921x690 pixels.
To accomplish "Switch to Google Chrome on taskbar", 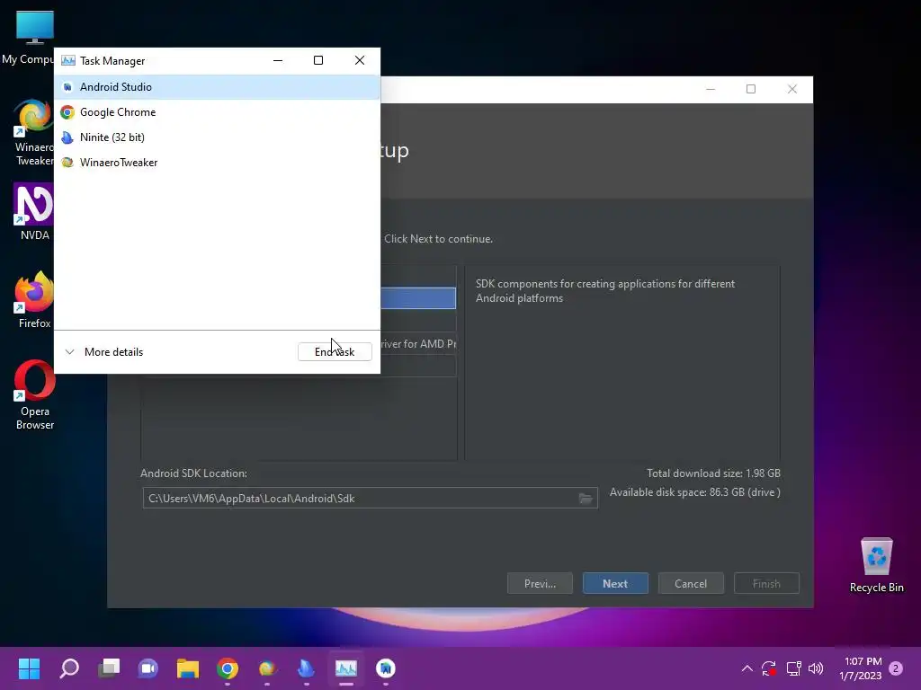I will click(228, 668).
